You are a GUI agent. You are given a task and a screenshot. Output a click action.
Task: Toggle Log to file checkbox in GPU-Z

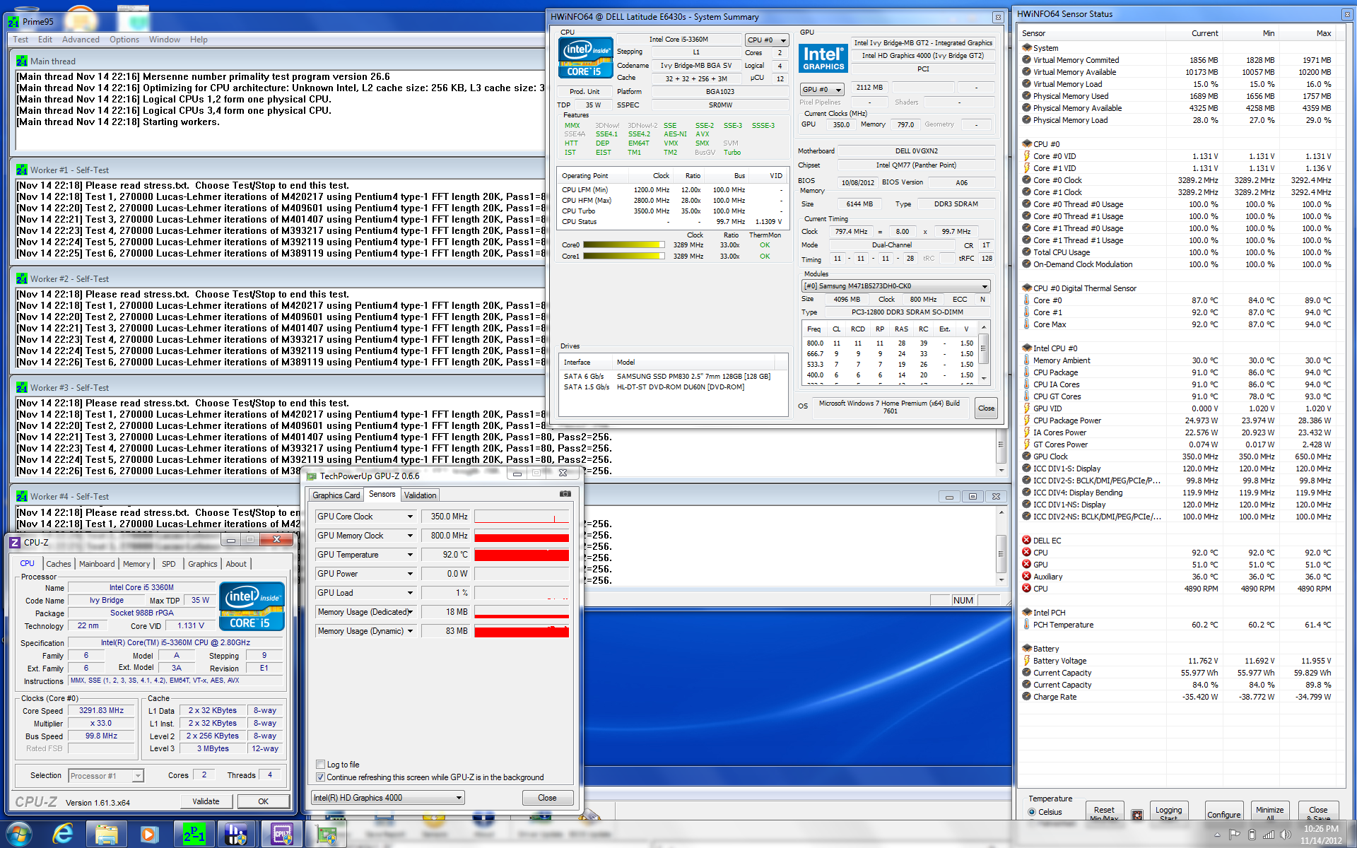point(320,765)
